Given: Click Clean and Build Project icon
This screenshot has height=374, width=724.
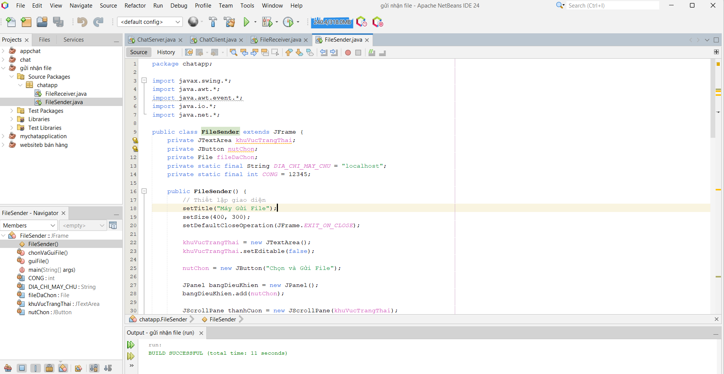Looking at the screenshot, I should (229, 22).
